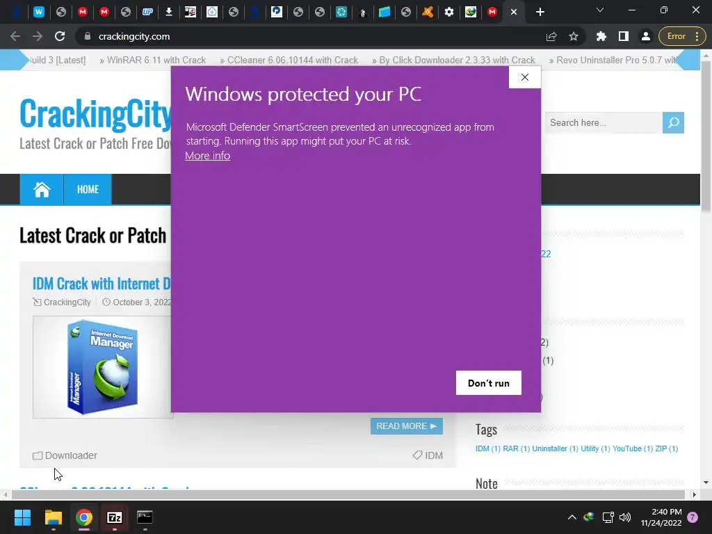712x534 pixels.
Task: Click the horizontal scrollbar at page bottom
Action: click(348, 494)
